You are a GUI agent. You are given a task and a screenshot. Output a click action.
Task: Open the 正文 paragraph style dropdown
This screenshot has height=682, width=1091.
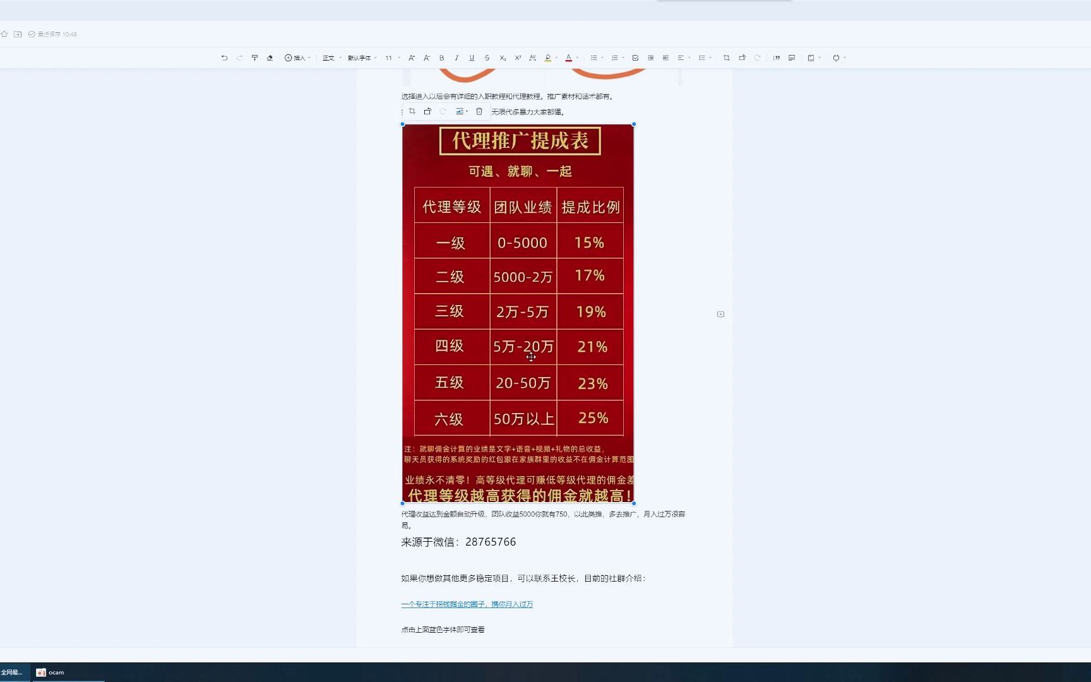pos(331,57)
